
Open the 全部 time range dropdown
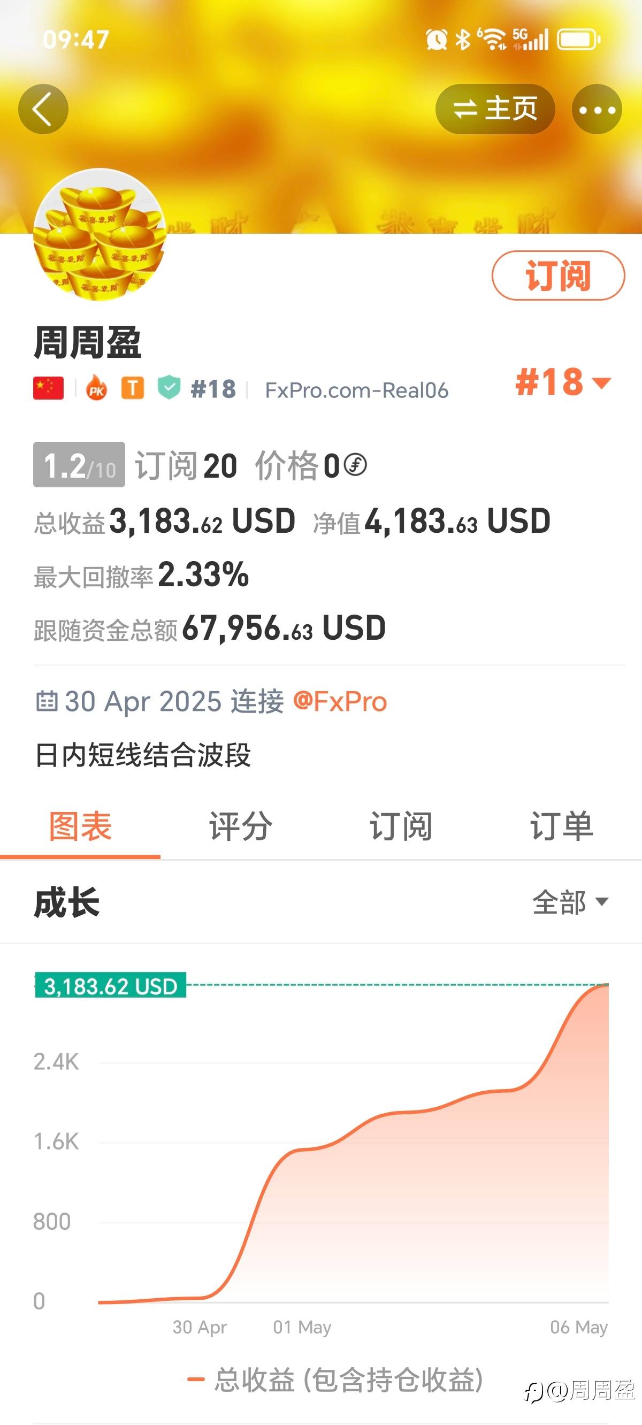tap(570, 903)
